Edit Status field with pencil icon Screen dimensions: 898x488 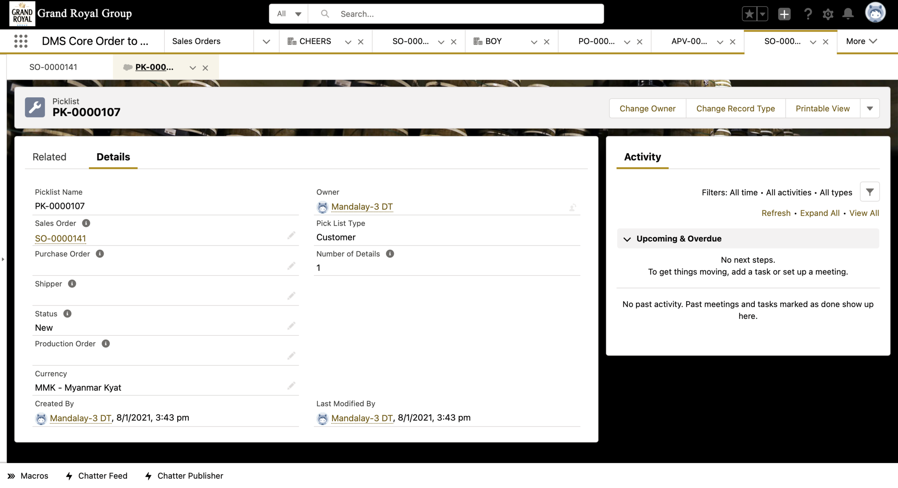[x=291, y=326]
